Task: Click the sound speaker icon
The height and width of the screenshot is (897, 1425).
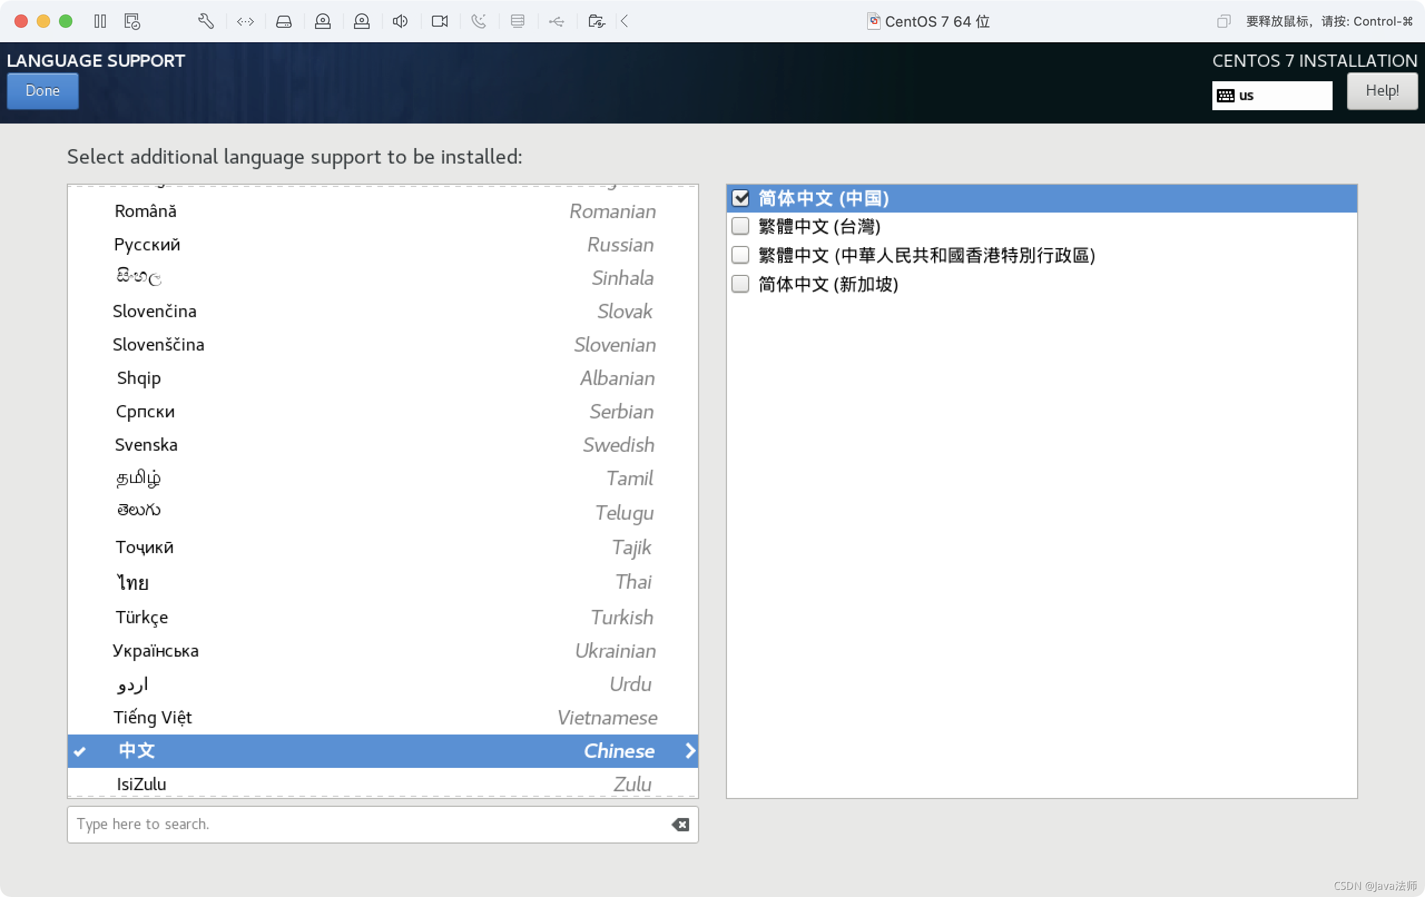Action: point(400,22)
